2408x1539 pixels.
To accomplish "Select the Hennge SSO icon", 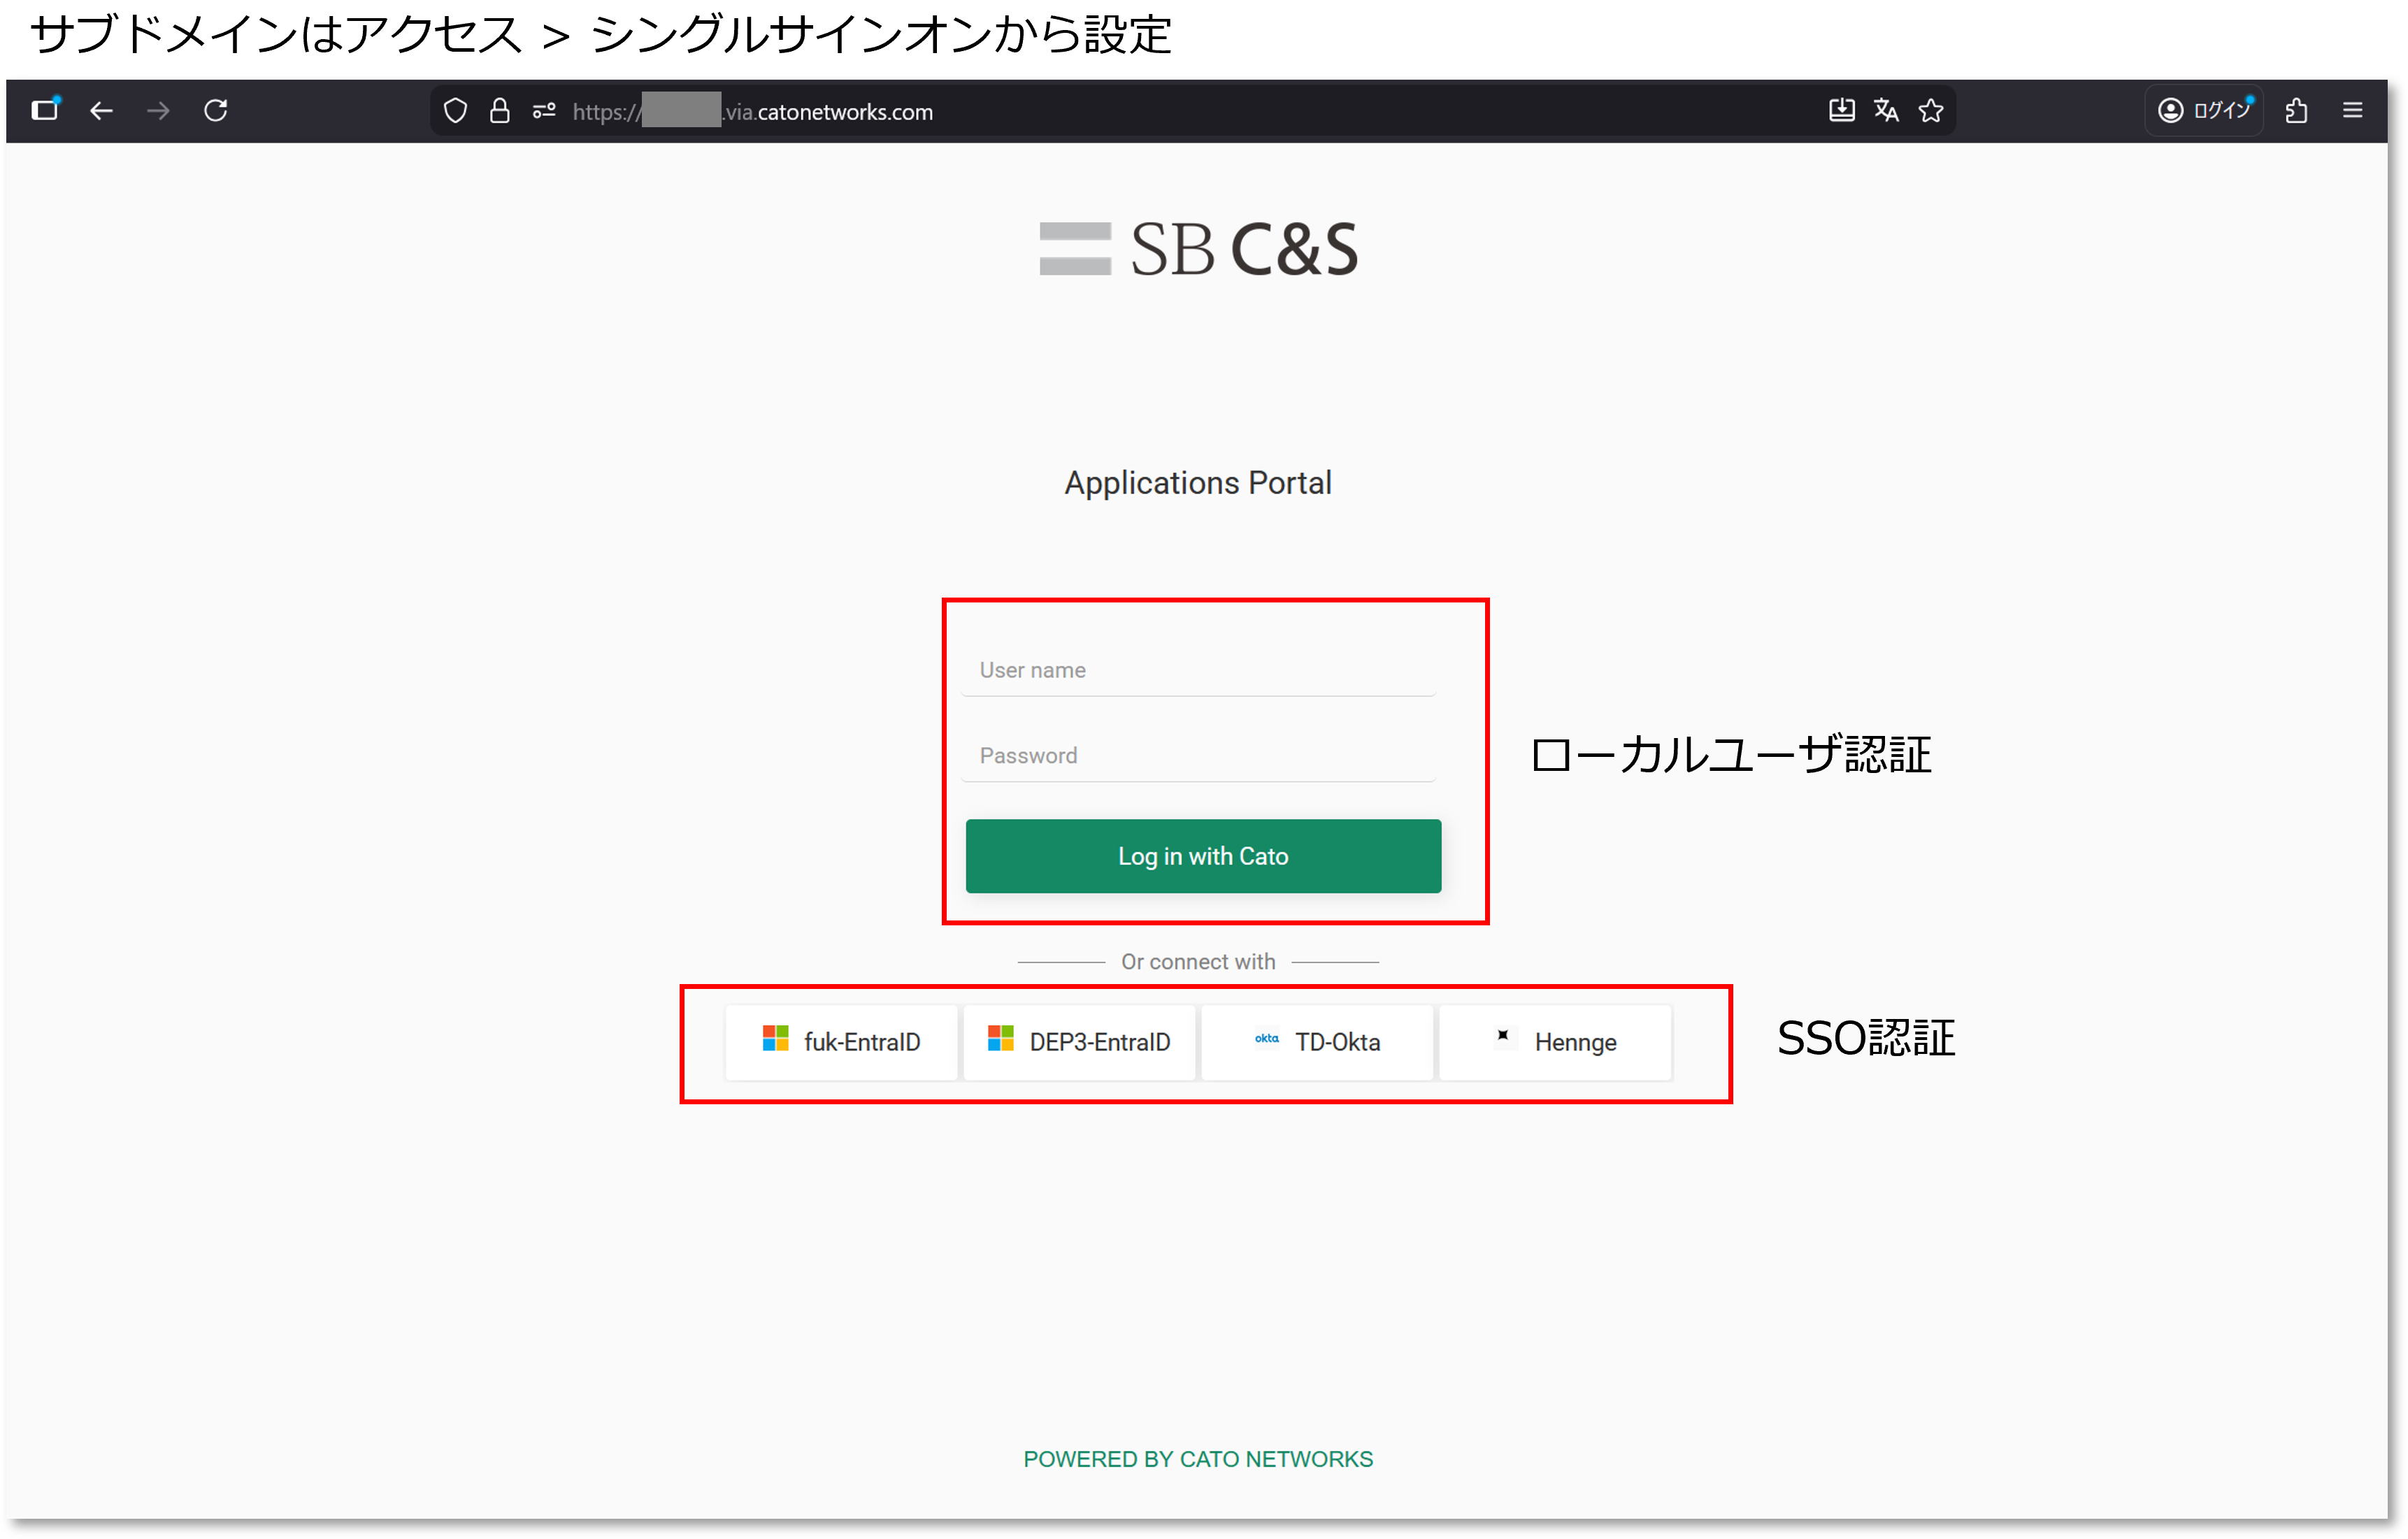I will [x=1503, y=1037].
